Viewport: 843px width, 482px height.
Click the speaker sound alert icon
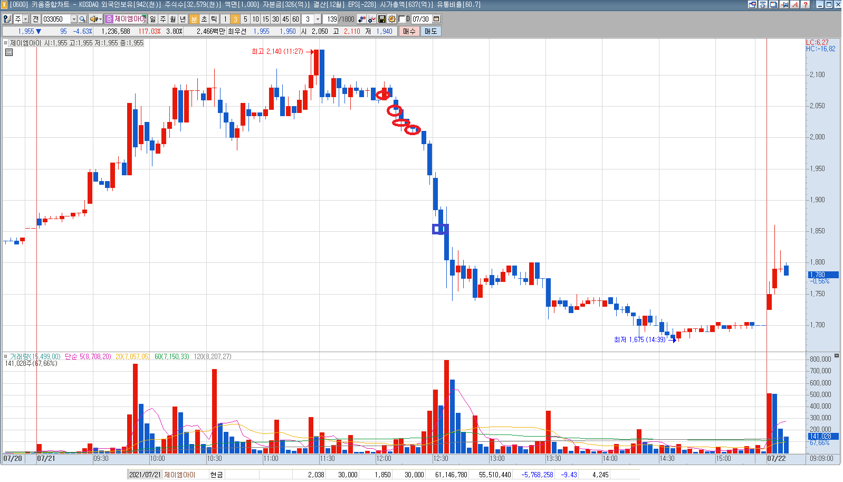tap(94, 19)
